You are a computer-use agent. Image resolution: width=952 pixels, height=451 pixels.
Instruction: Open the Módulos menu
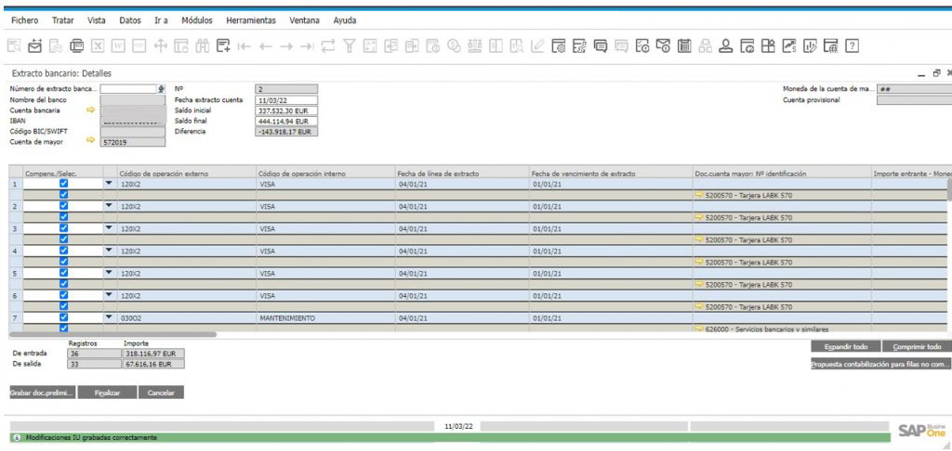[x=197, y=20]
